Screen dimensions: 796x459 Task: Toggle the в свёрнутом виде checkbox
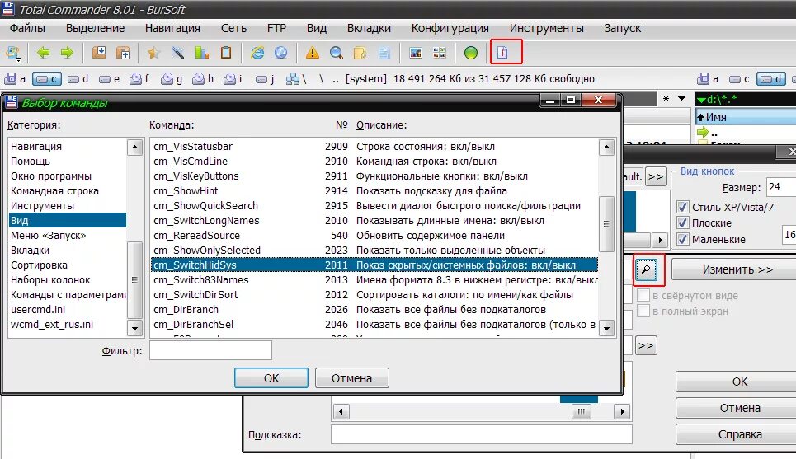[643, 295]
